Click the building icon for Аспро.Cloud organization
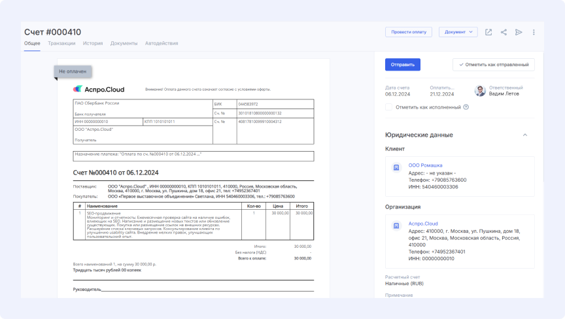Image resolution: width=565 pixels, height=319 pixels. tap(396, 226)
